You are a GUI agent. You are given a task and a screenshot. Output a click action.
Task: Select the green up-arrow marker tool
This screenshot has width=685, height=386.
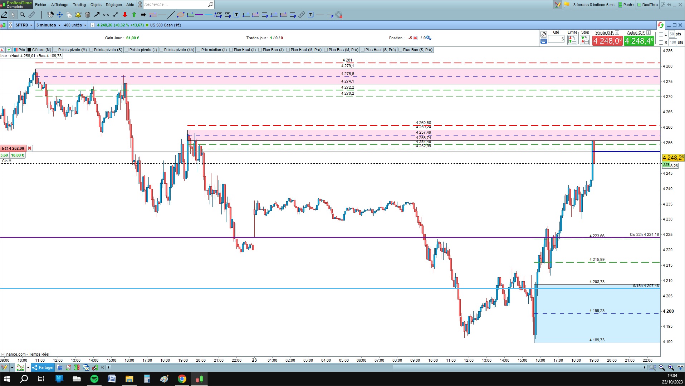pyautogui.click(x=134, y=15)
